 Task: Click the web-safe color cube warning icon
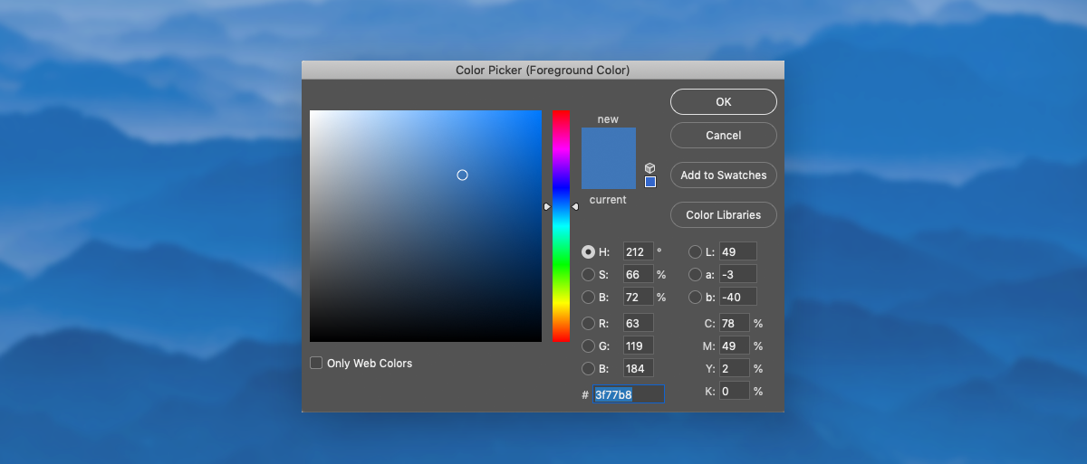pos(649,168)
